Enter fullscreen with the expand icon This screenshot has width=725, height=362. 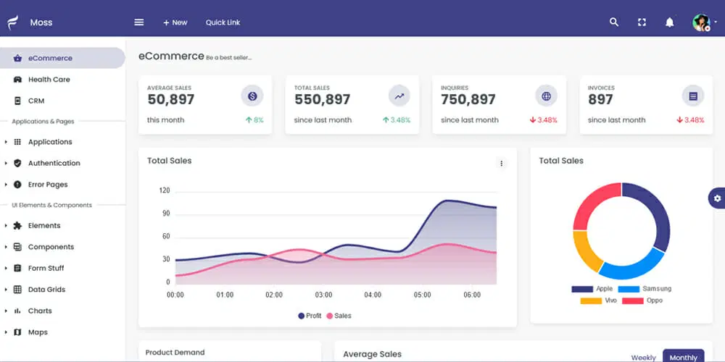(642, 22)
